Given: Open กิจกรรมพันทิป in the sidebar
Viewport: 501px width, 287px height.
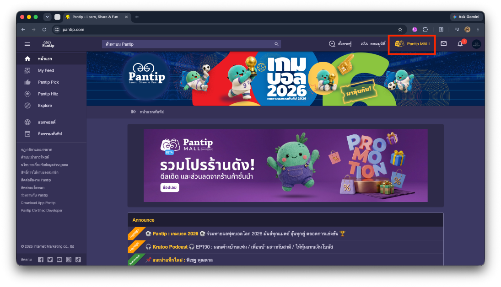Looking at the screenshot, I should [51, 134].
